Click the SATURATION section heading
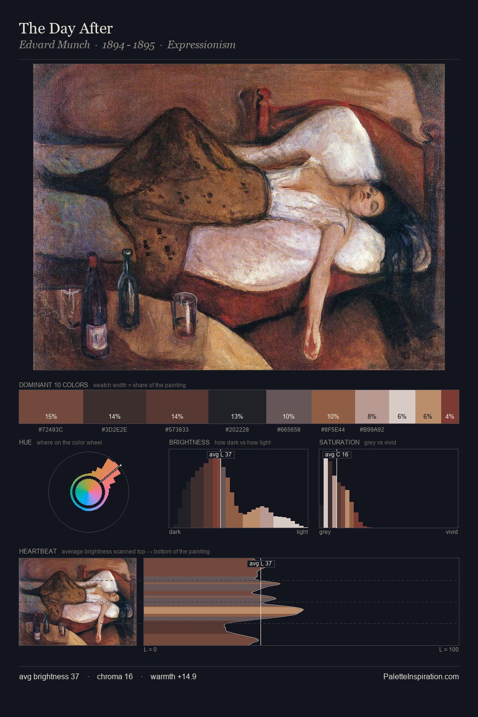 339,442
